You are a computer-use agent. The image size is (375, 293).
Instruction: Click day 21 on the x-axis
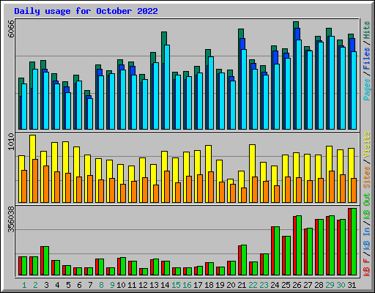[242, 285]
